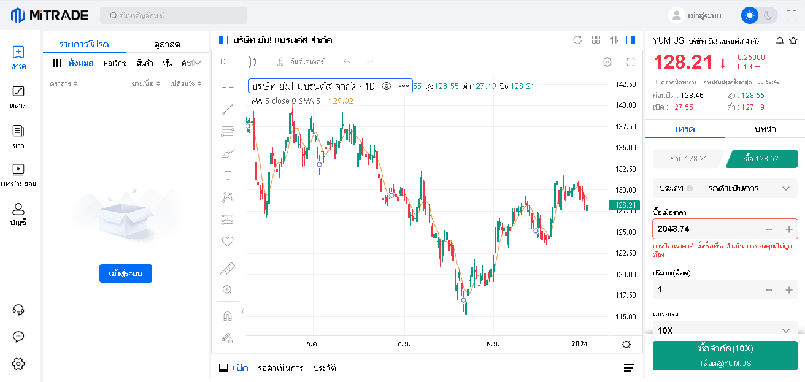Switch to dark mode moon toggle

point(769,15)
